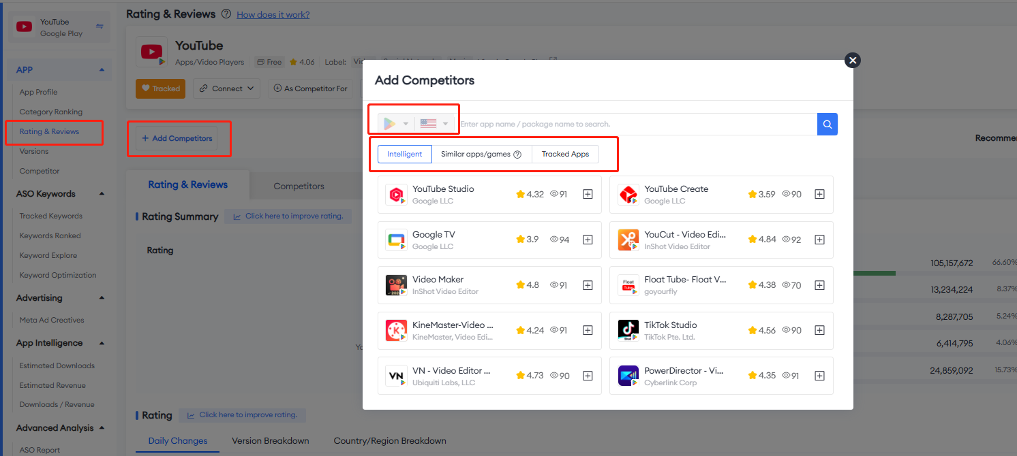Click YouCut app icon

(x=628, y=240)
